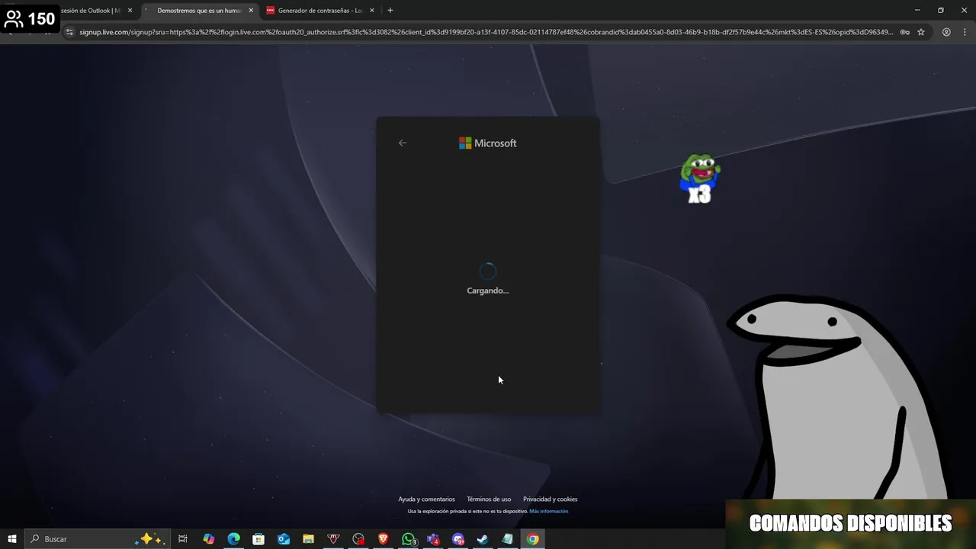The image size is (976, 549).
Task: Switch to the Outlook sign-in tab
Action: tap(90, 11)
